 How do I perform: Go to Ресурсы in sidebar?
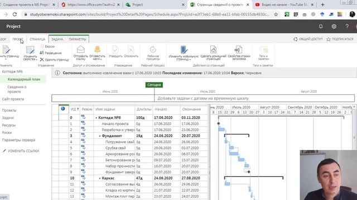[9, 125]
